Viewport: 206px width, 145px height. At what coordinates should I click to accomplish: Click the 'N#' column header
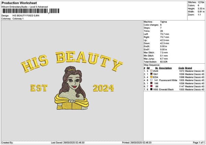pos(148,68)
